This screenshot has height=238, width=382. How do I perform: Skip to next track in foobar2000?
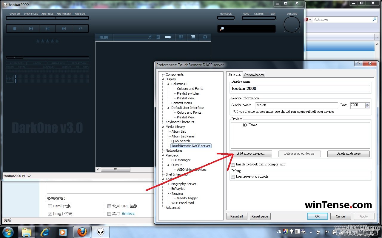pyautogui.click(x=64, y=29)
